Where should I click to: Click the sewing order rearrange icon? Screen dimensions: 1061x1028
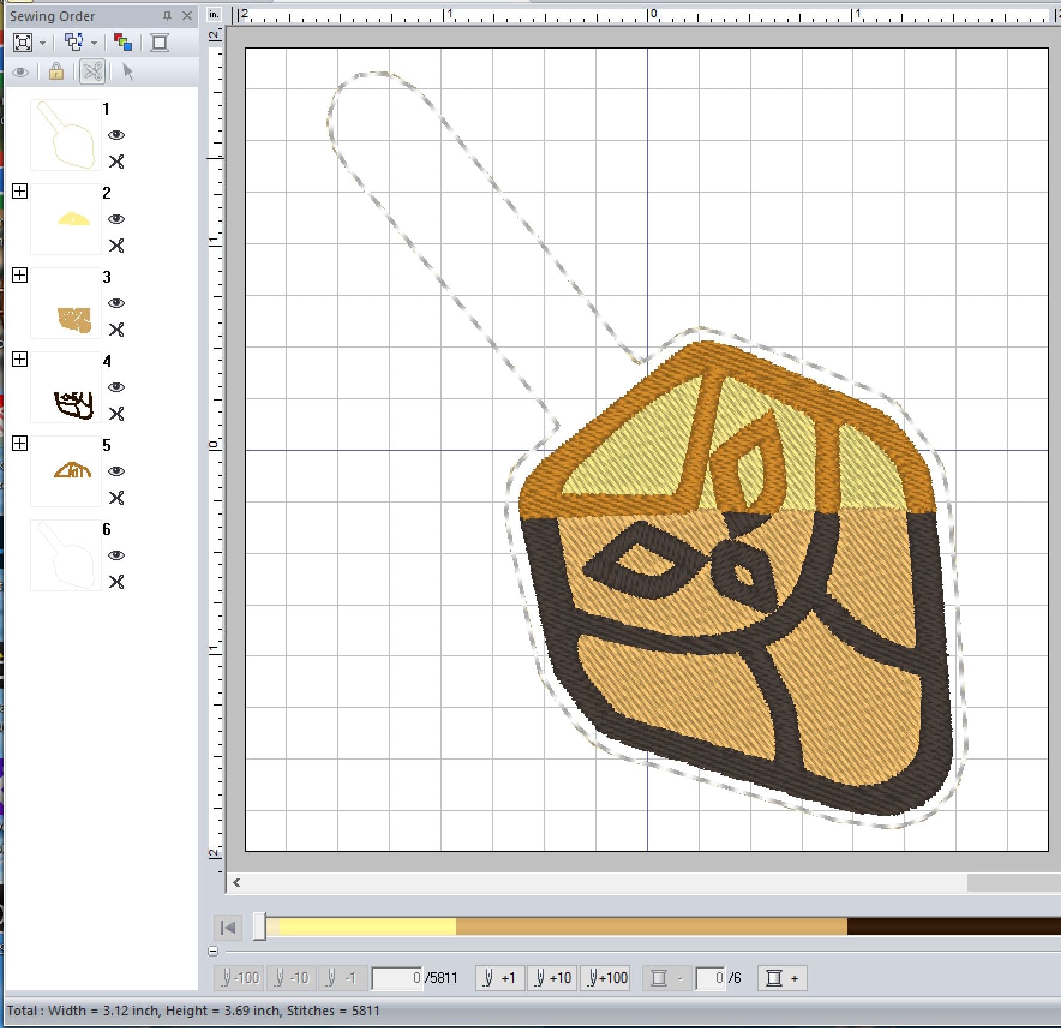click(74, 43)
